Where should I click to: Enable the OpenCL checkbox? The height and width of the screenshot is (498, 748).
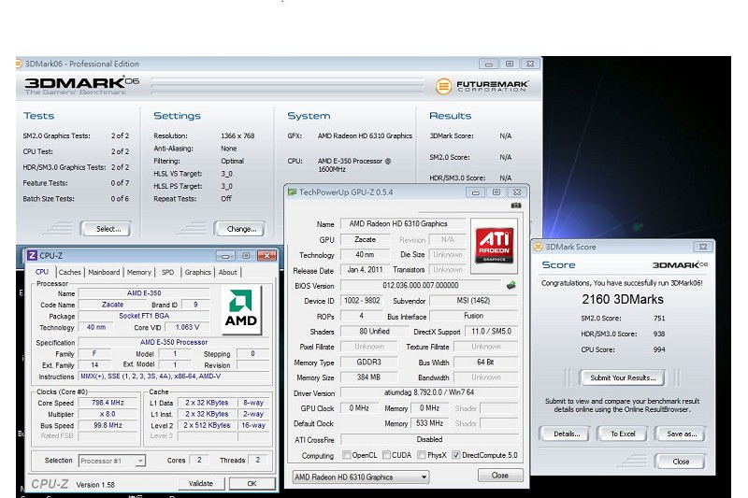tap(347, 455)
